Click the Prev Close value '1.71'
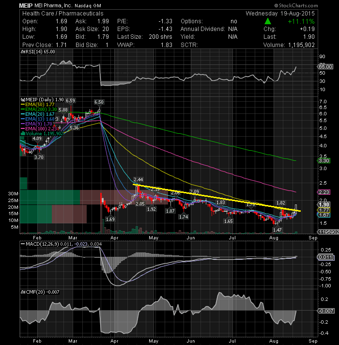 tap(61, 45)
